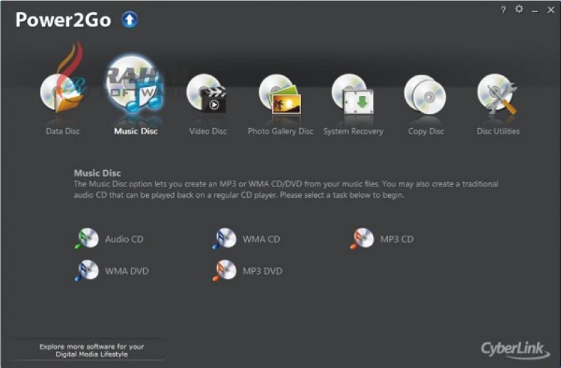Minimize the Power2Go window
Screen dimensions: 561x368
(x=535, y=11)
